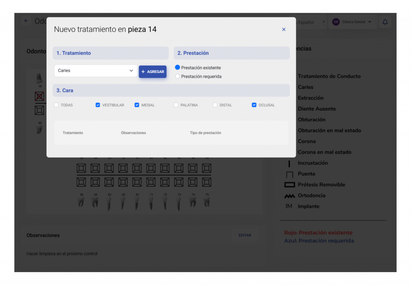Select the surface square directly above tooth 83
The width and height of the screenshot is (411, 285).
point(109,182)
